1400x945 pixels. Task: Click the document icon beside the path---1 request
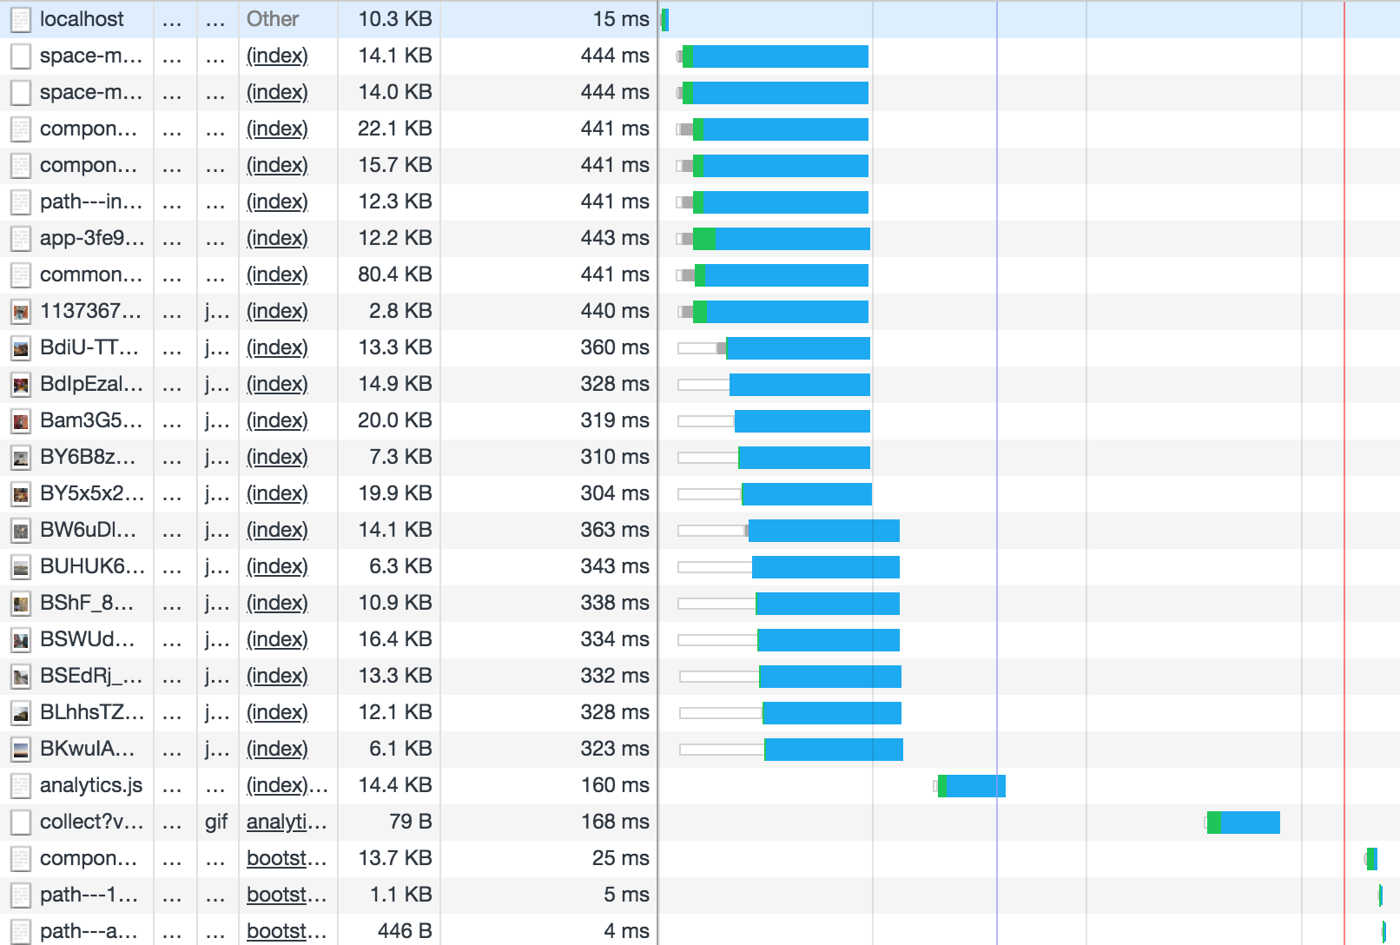pos(19,895)
